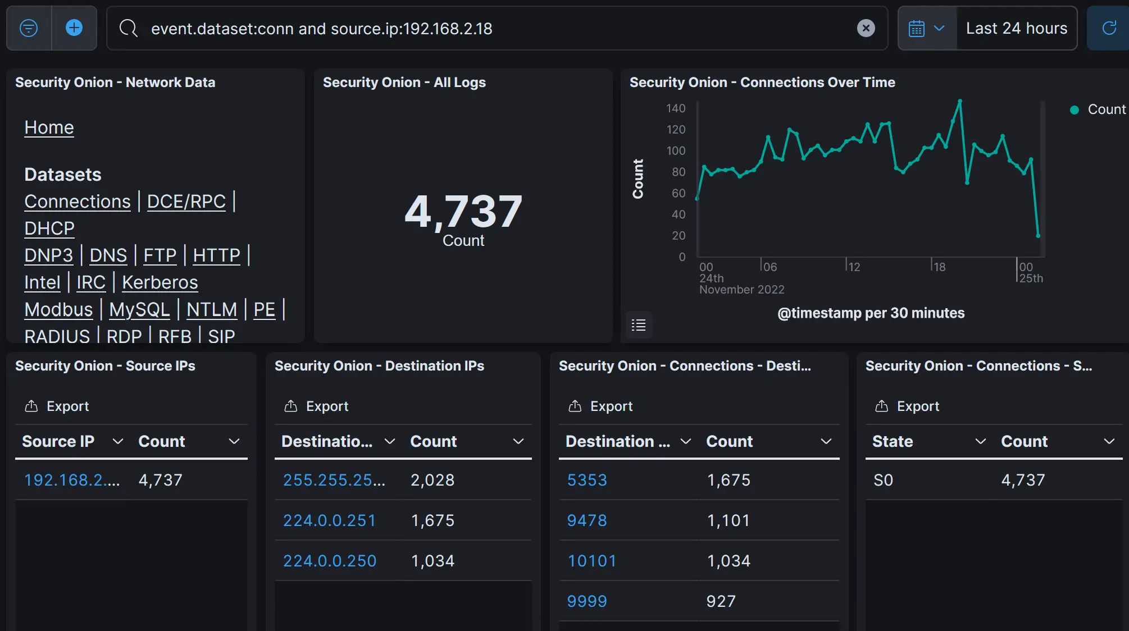Expand Count chevron in State table
This screenshot has height=631, width=1129.
coord(1109,441)
